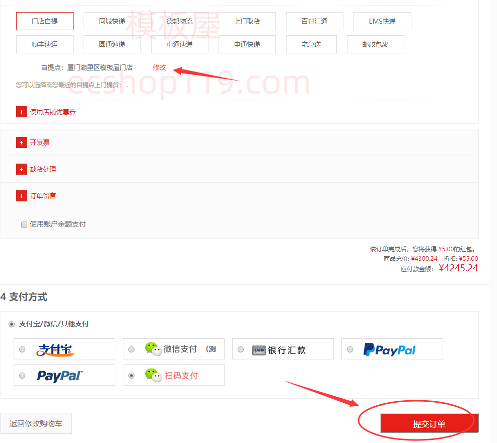The width and height of the screenshot is (497, 443).
Task: Expand 使用店铺优惠券 with plus icon
Action: (x=22, y=112)
